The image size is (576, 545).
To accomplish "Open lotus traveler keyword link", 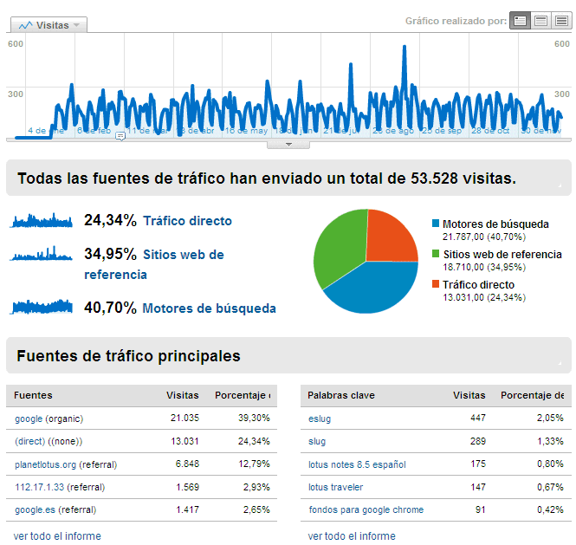I will [x=336, y=487].
